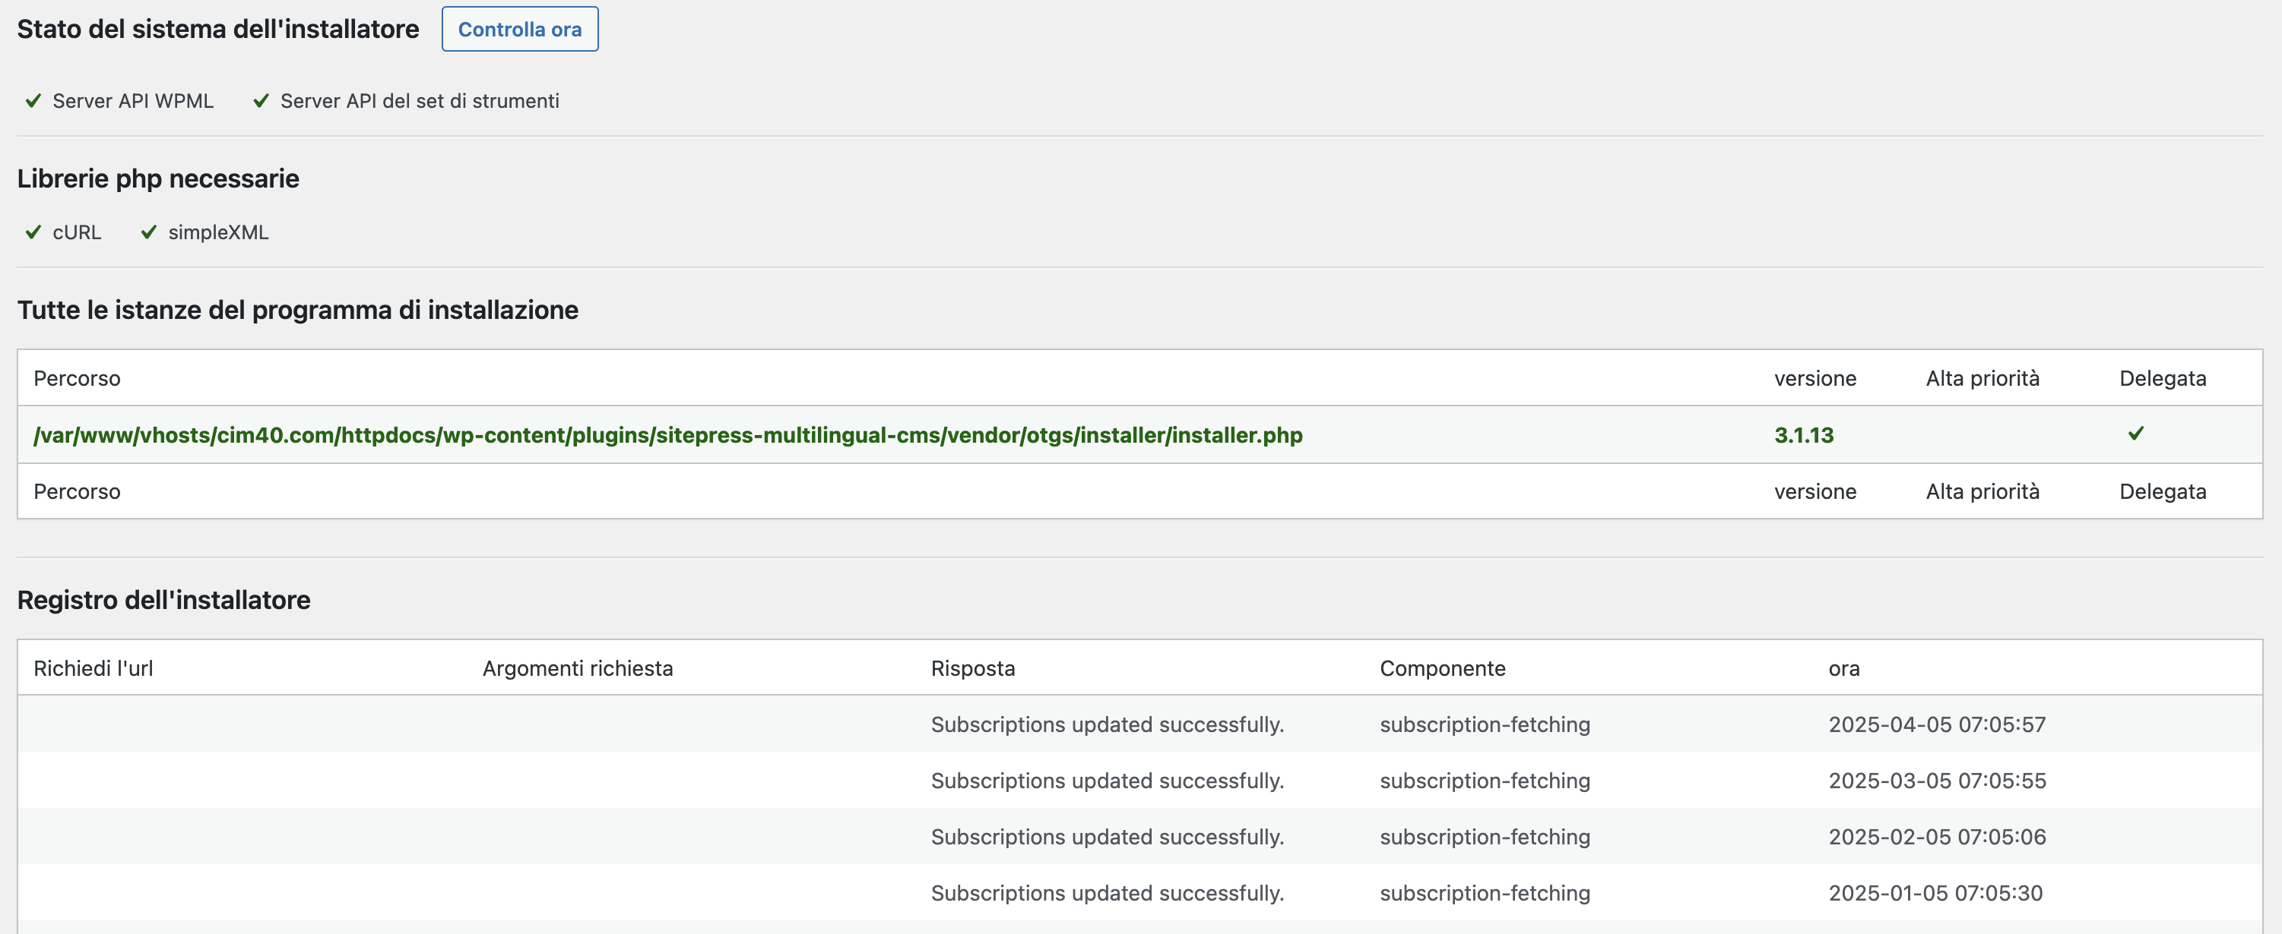2282x934 pixels.
Task: Click subscription-fetching in the 2025-02-05 row
Action: point(1484,838)
